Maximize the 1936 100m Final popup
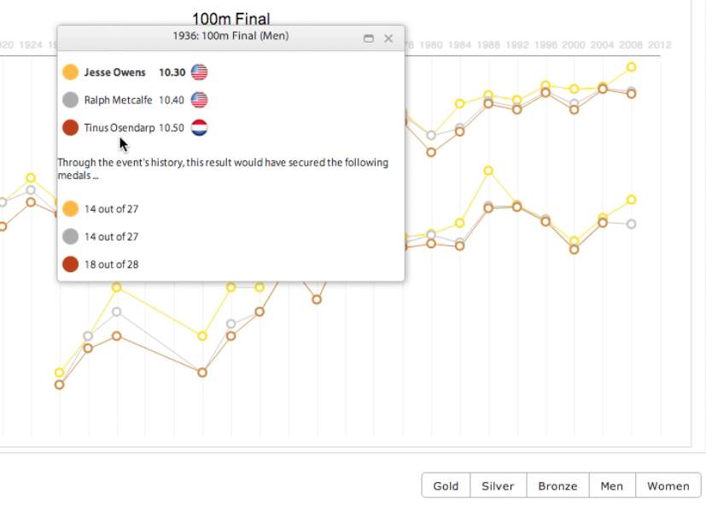 368,38
